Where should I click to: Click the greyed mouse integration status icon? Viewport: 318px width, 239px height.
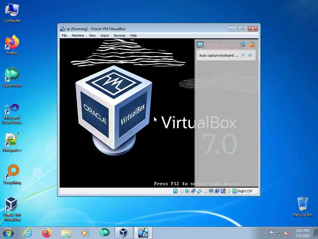(229, 191)
